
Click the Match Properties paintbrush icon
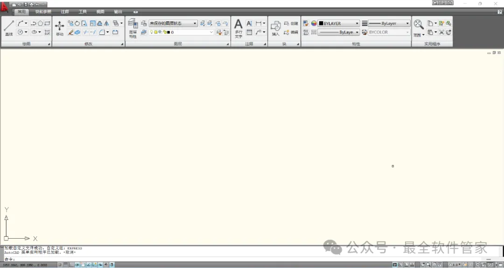[306, 23]
